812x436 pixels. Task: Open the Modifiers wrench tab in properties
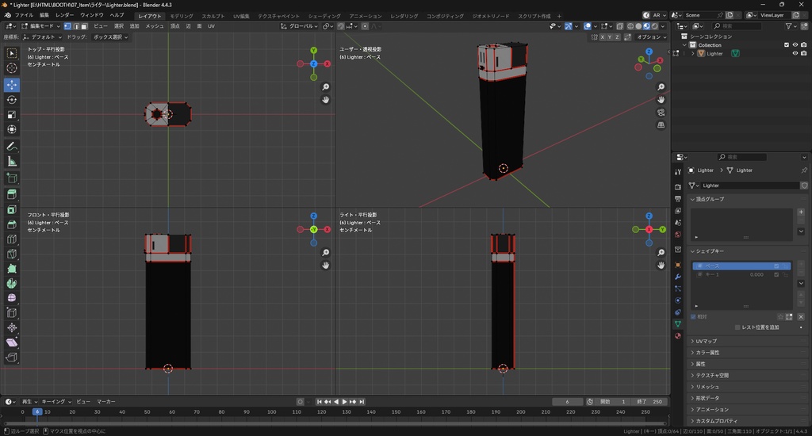coord(678,278)
